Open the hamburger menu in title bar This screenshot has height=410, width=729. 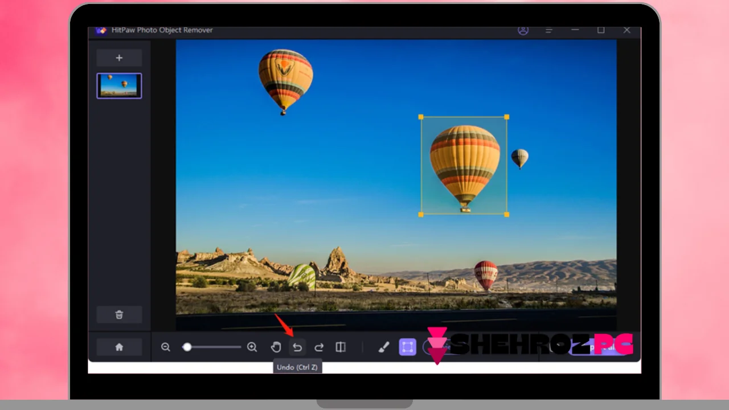(x=548, y=30)
